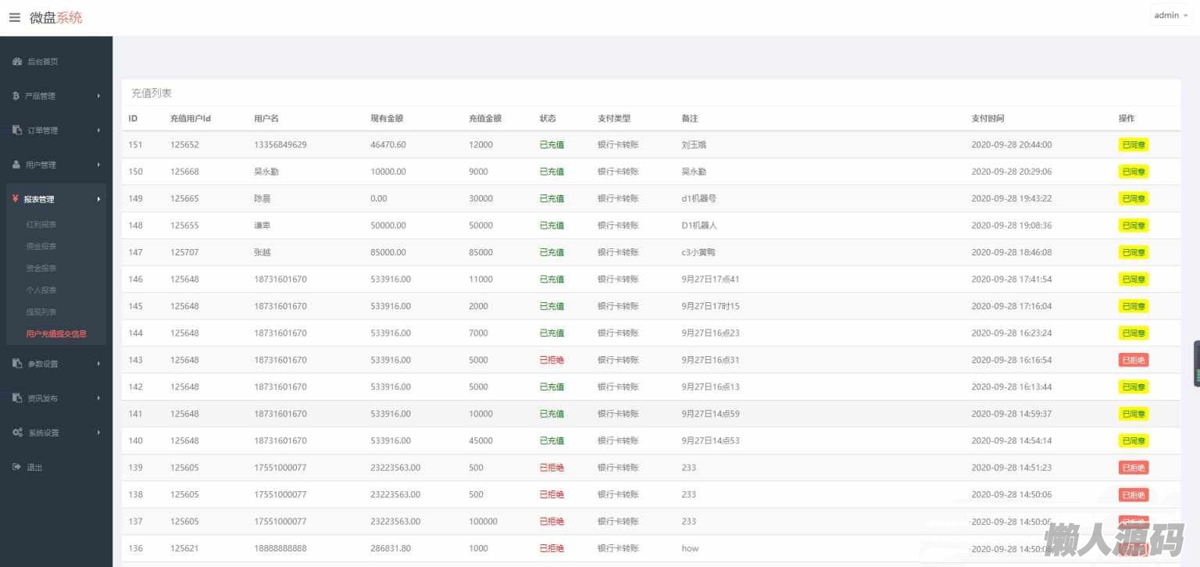Open the 红利报表 submenu item
1200x567 pixels.
(41, 224)
